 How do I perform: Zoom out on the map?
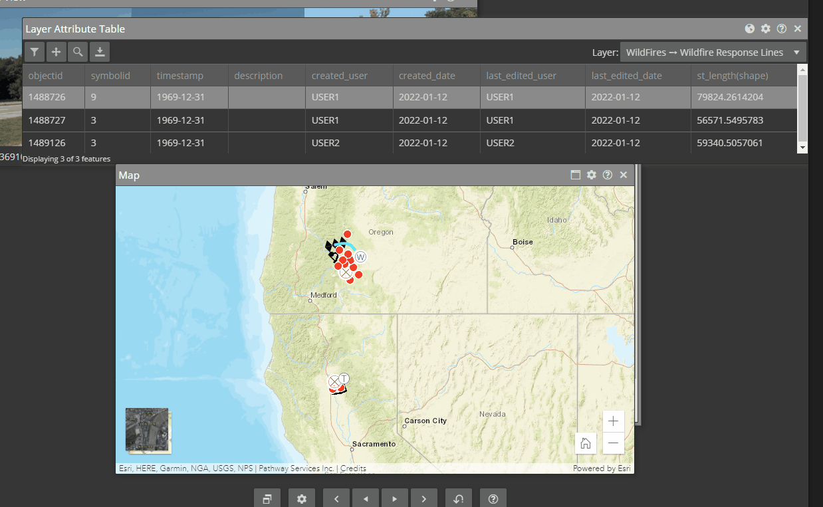coord(613,443)
